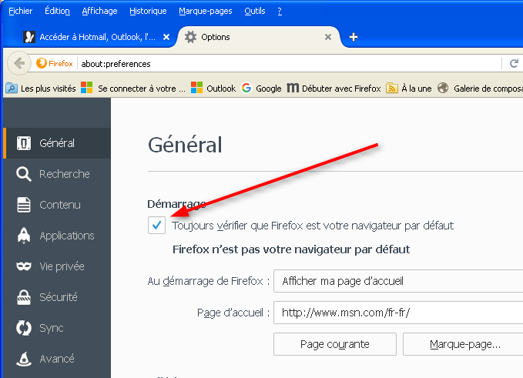Open the Outlook bookmark
The width and height of the screenshot is (523, 378).
213,89
